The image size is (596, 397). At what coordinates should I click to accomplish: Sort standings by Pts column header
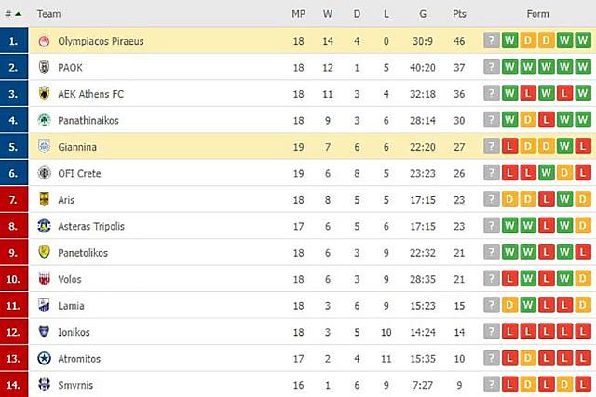click(459, 14)
